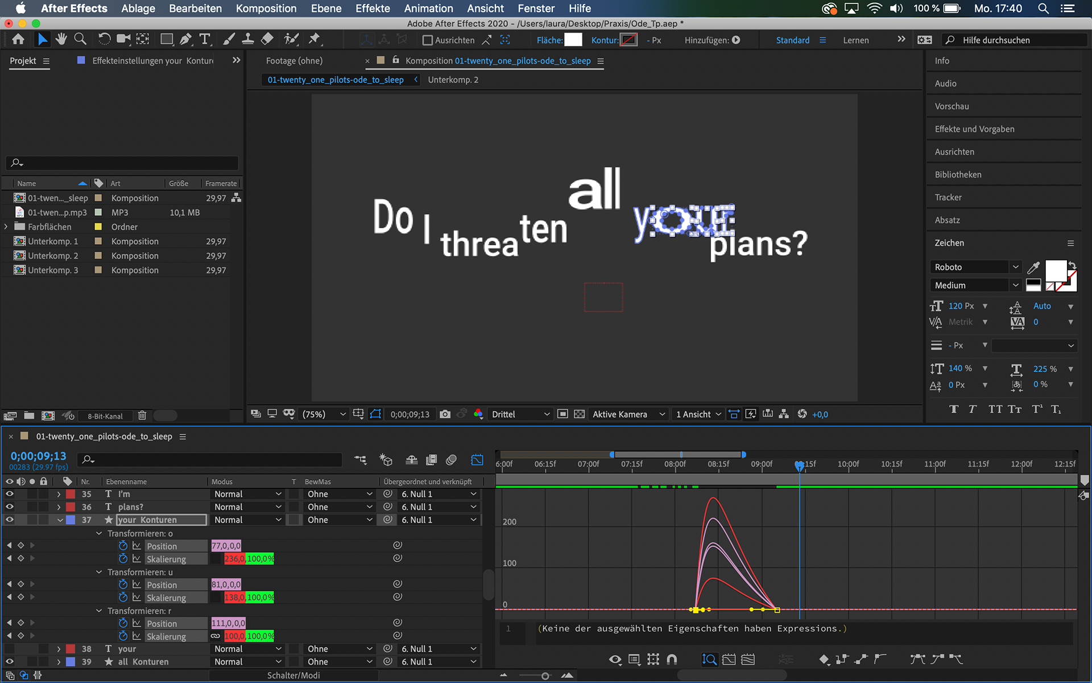Image resolution: width=1092 pixels, height=683 pixels.
Task: Click the Schalter/Modi button
Action: pos(293,676)
